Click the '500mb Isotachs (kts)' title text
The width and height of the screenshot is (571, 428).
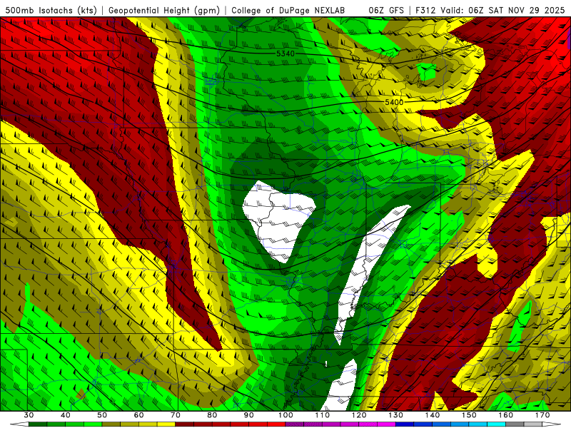pyautogui.click(x=51, y=10)
